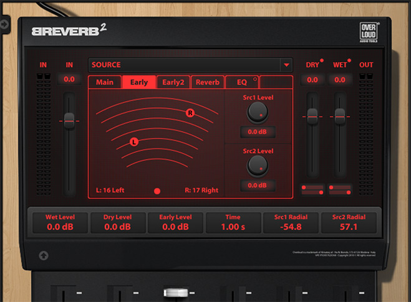This screenshot has width=411, height=302.
Task: Toggle the WET mute indicator dot
Action: [349, 61]
